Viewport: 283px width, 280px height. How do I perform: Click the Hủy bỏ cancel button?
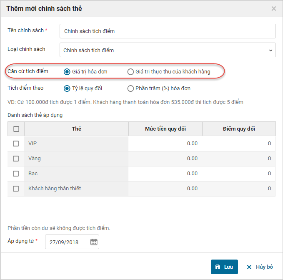pos(260,267)
